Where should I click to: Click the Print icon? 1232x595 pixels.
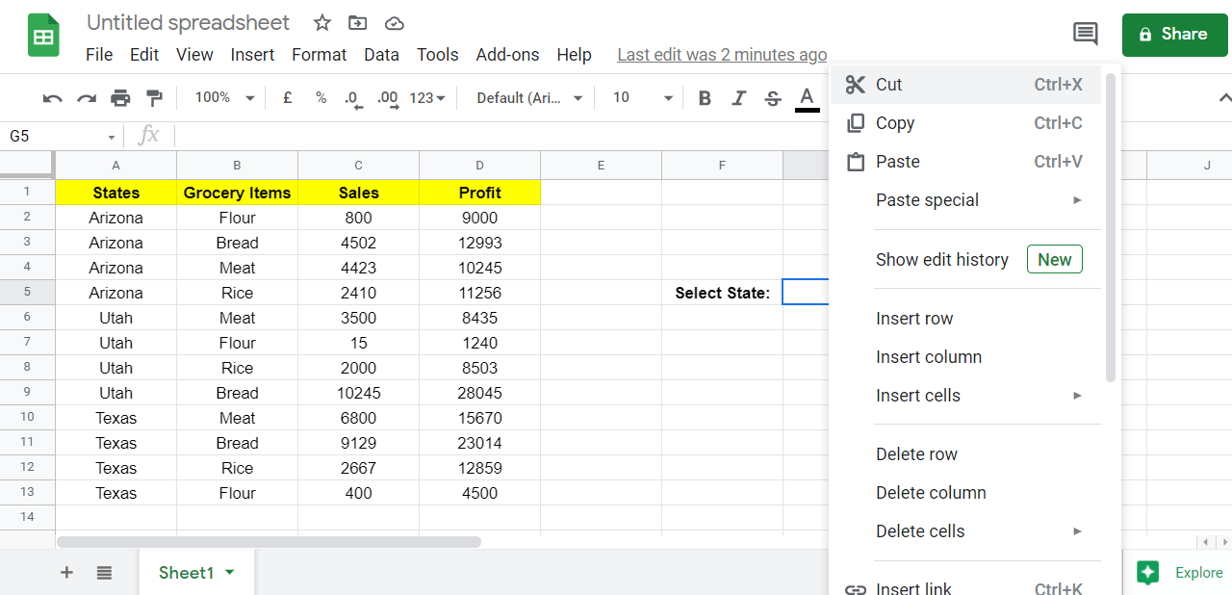[121, 97]
